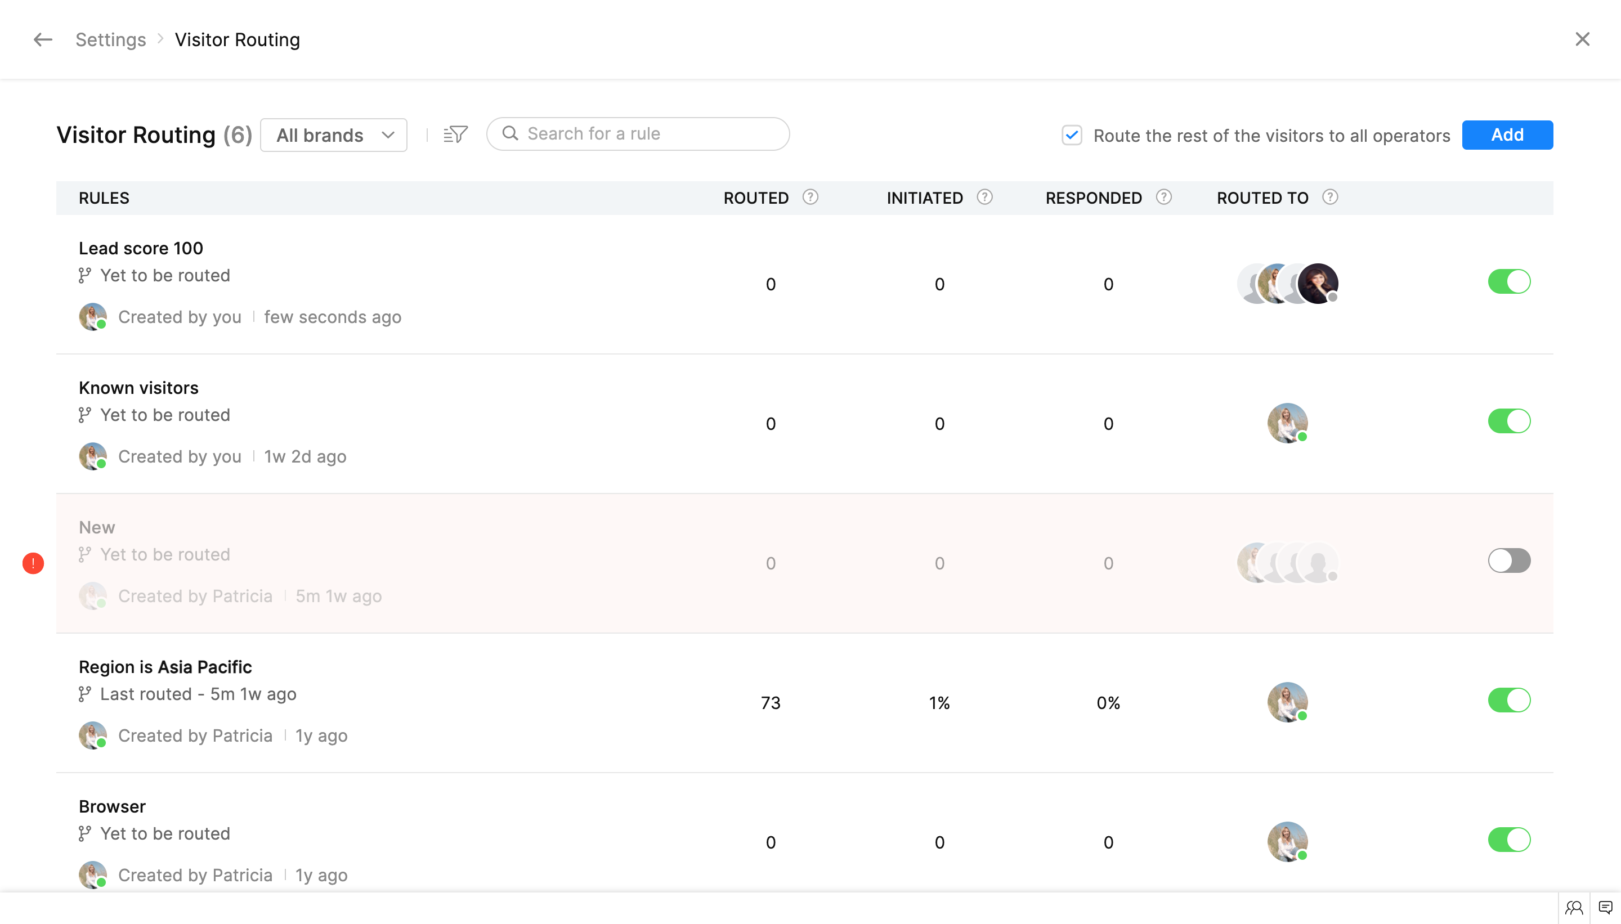
Task: Click the ROUTED column help icon
Action: point(810,198)
